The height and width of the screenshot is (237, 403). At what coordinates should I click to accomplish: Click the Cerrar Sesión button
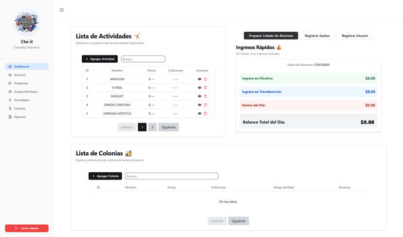pyautogui.click(x=27, y=228)
